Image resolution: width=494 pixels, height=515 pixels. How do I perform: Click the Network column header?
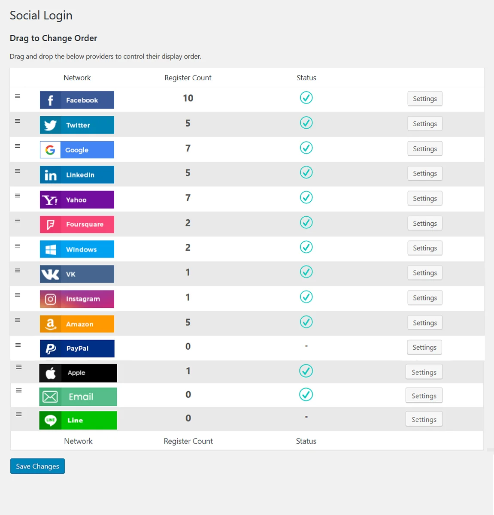pos(77,78)
